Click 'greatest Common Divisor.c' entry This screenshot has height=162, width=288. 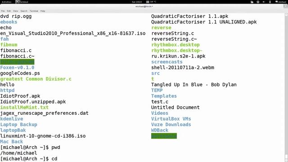(x=36, y=79)
